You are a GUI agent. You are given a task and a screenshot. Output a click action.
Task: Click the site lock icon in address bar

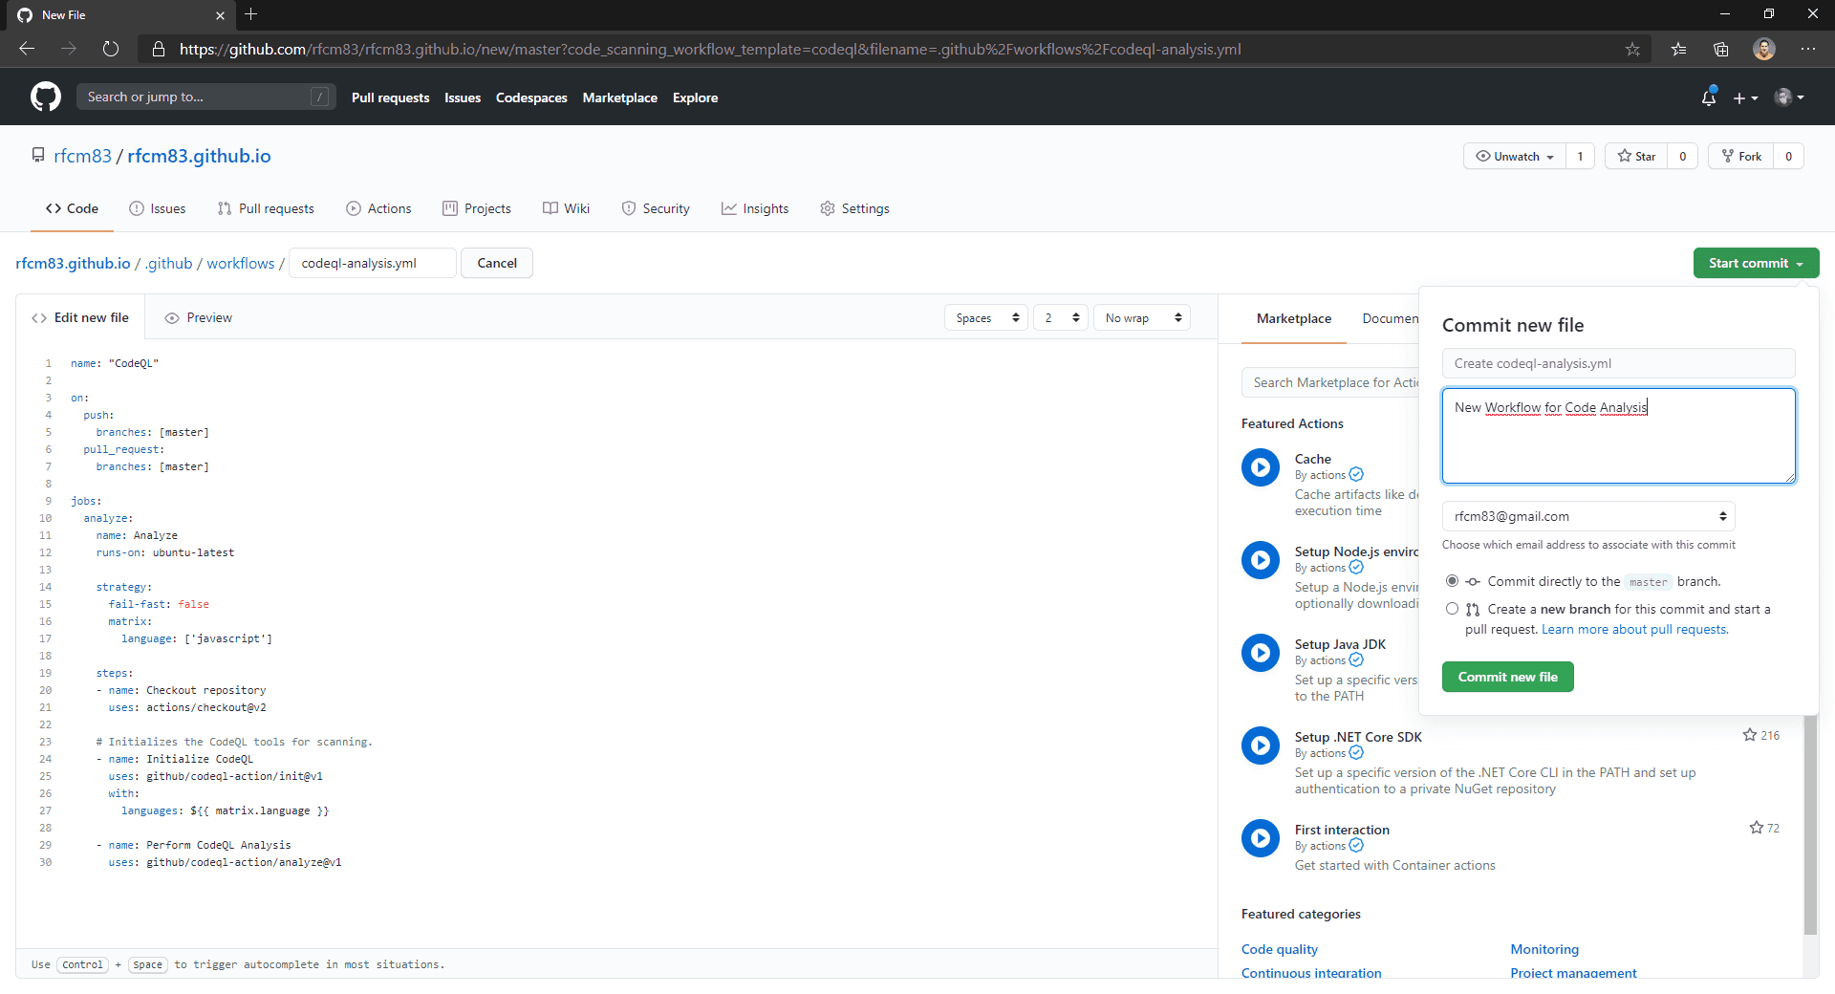point(159,49)
